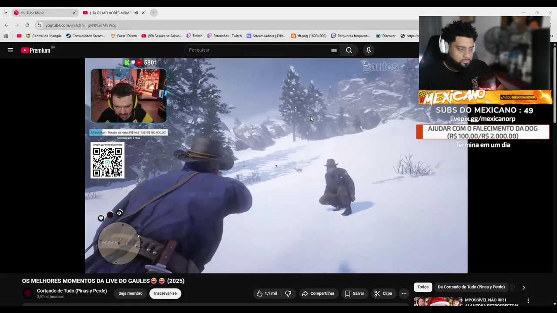Open Comunidade Steam bookmark
557x313 pixels.
point(86,36)
